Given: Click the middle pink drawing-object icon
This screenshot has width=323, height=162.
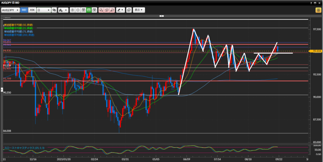Looking at the screenshot, I should pos(107,10).
